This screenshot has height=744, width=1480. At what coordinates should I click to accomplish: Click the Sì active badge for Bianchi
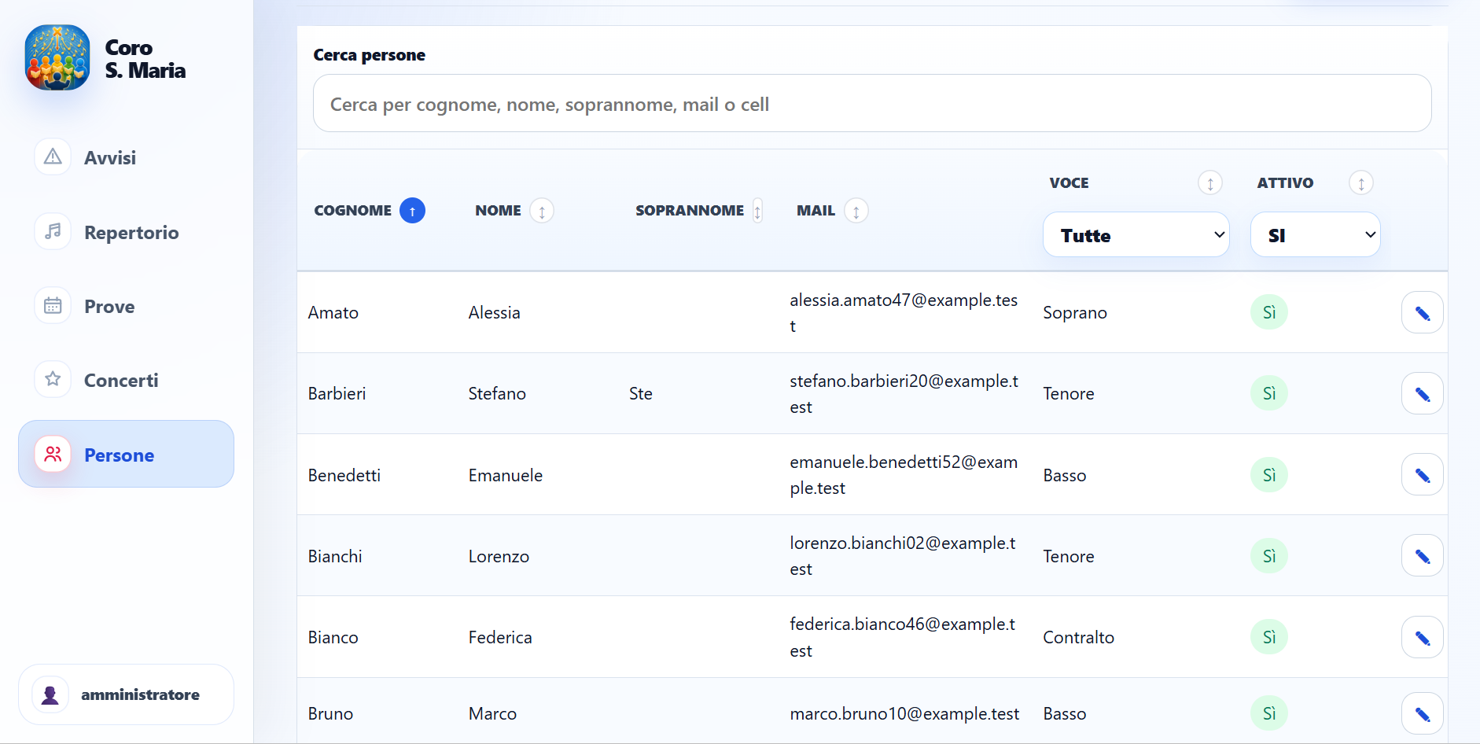tap(1269, 555)
